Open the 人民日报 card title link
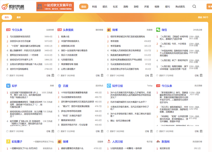 click(x=118, y=141)
